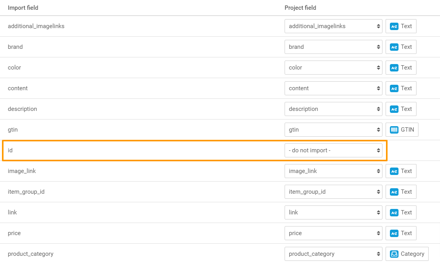Click Text type icon in price row
The width and height of the screenshot is (440, 264).
click(394, 233)
